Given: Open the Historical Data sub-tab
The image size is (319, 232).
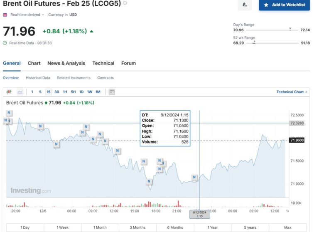Looking at the screenshot, I should [x=38, y=78].
